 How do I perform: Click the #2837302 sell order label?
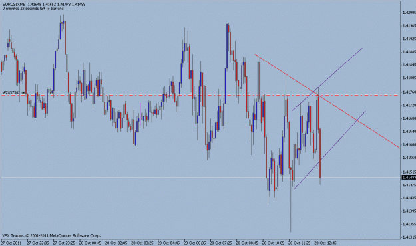(x=14, y=92)
